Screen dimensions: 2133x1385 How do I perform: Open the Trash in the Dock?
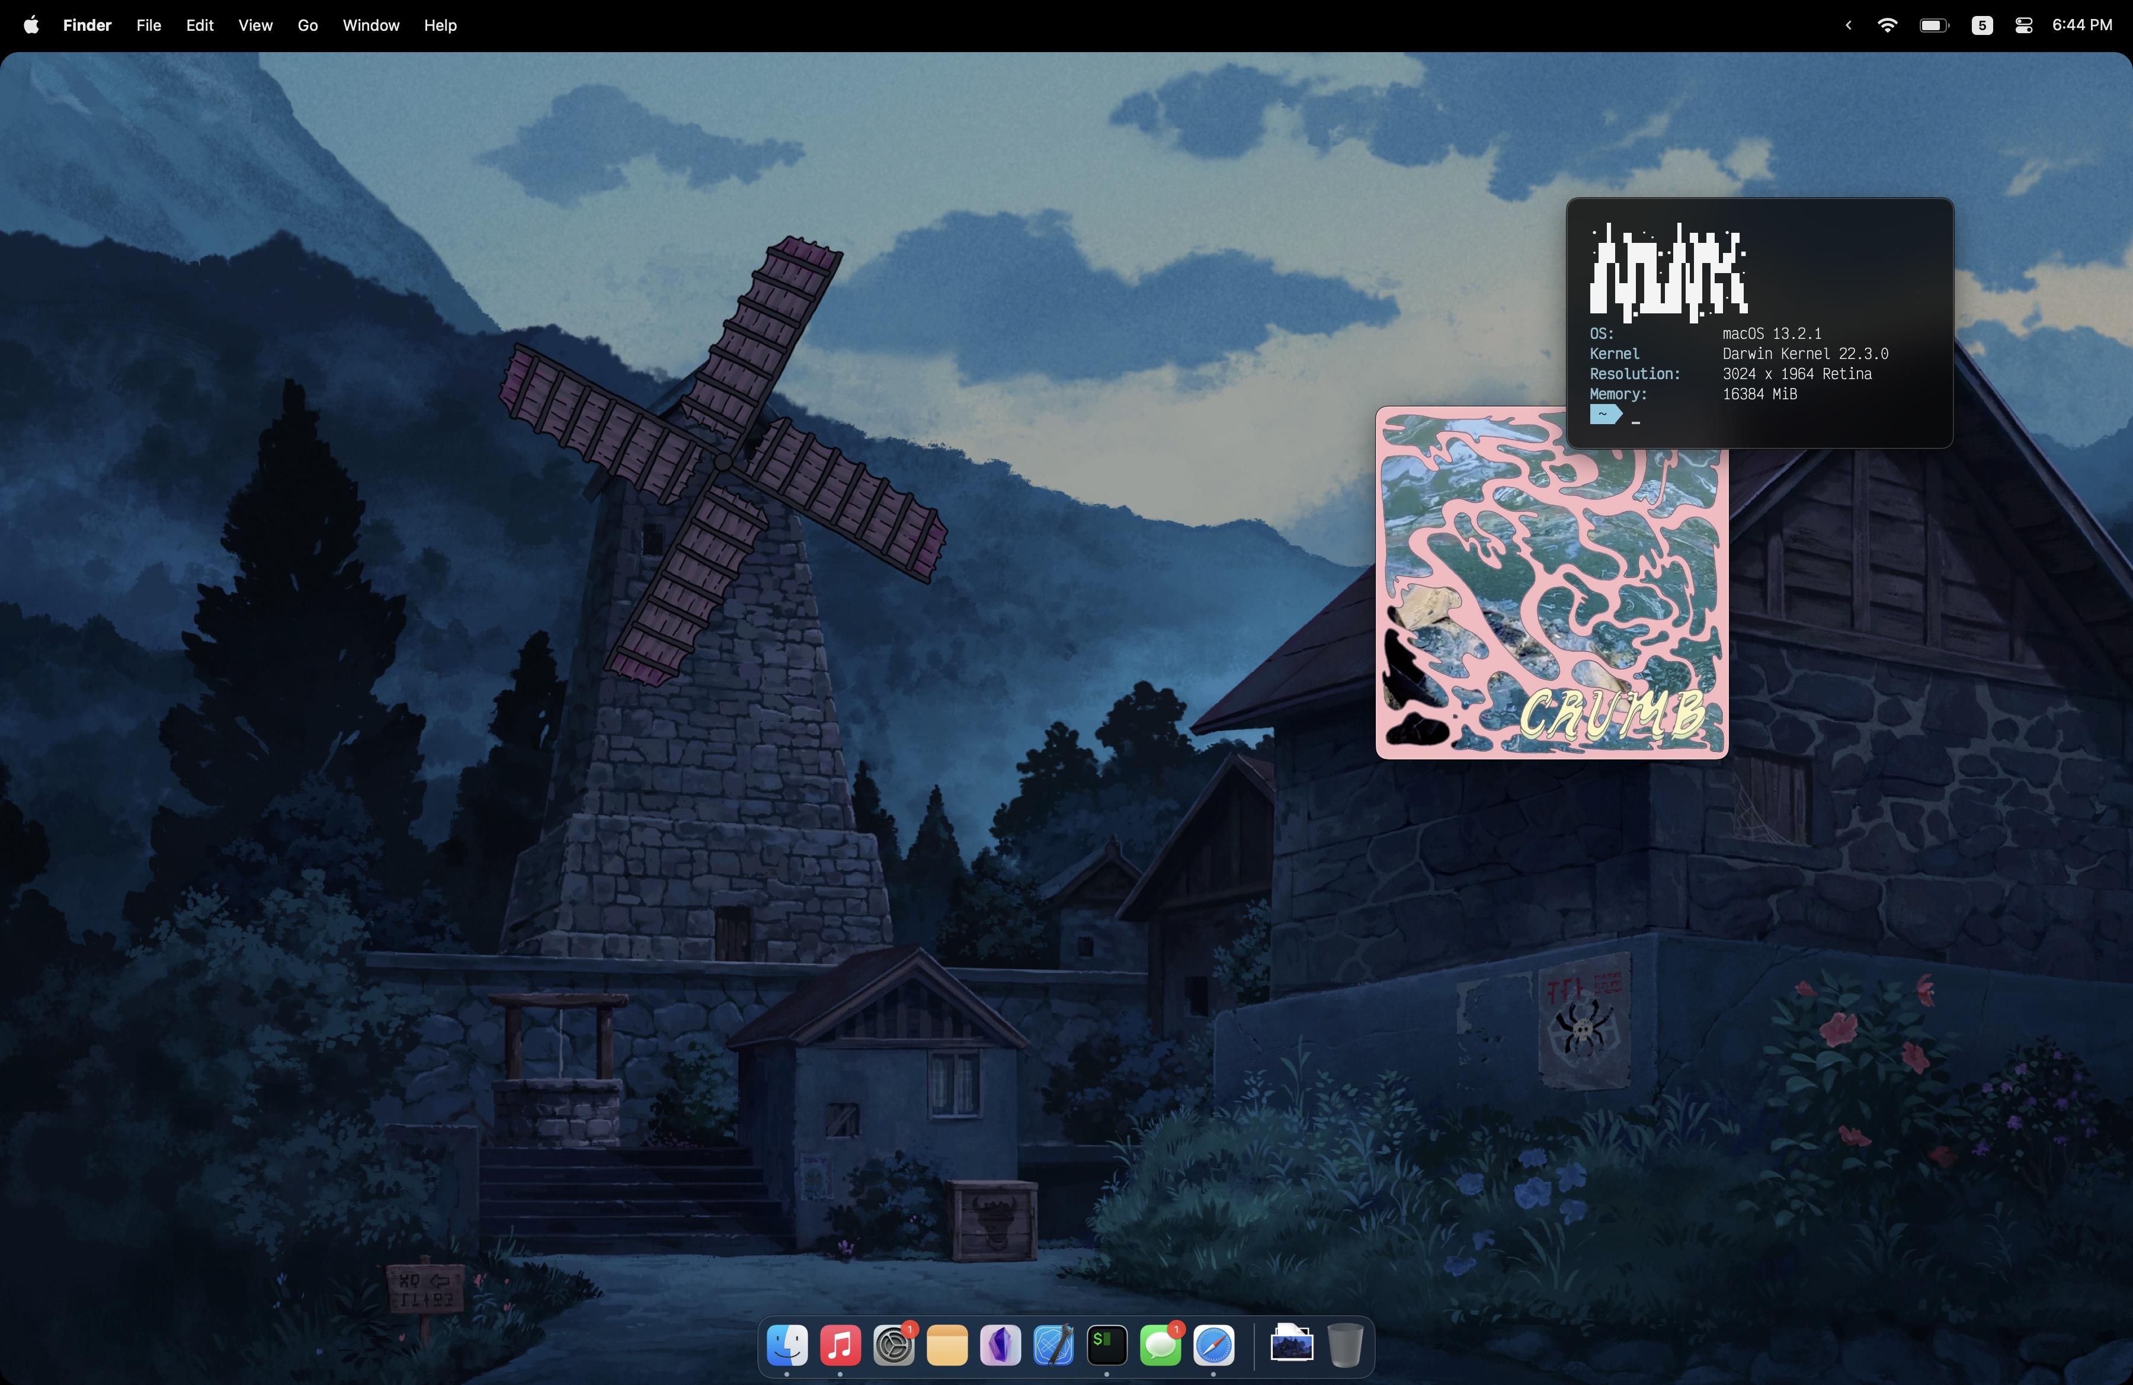click(x=1345, y=1345)
